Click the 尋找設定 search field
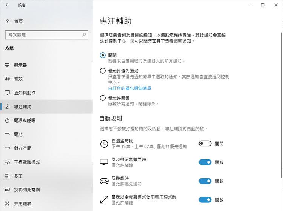The image size is (283, 211). point(46,35)
